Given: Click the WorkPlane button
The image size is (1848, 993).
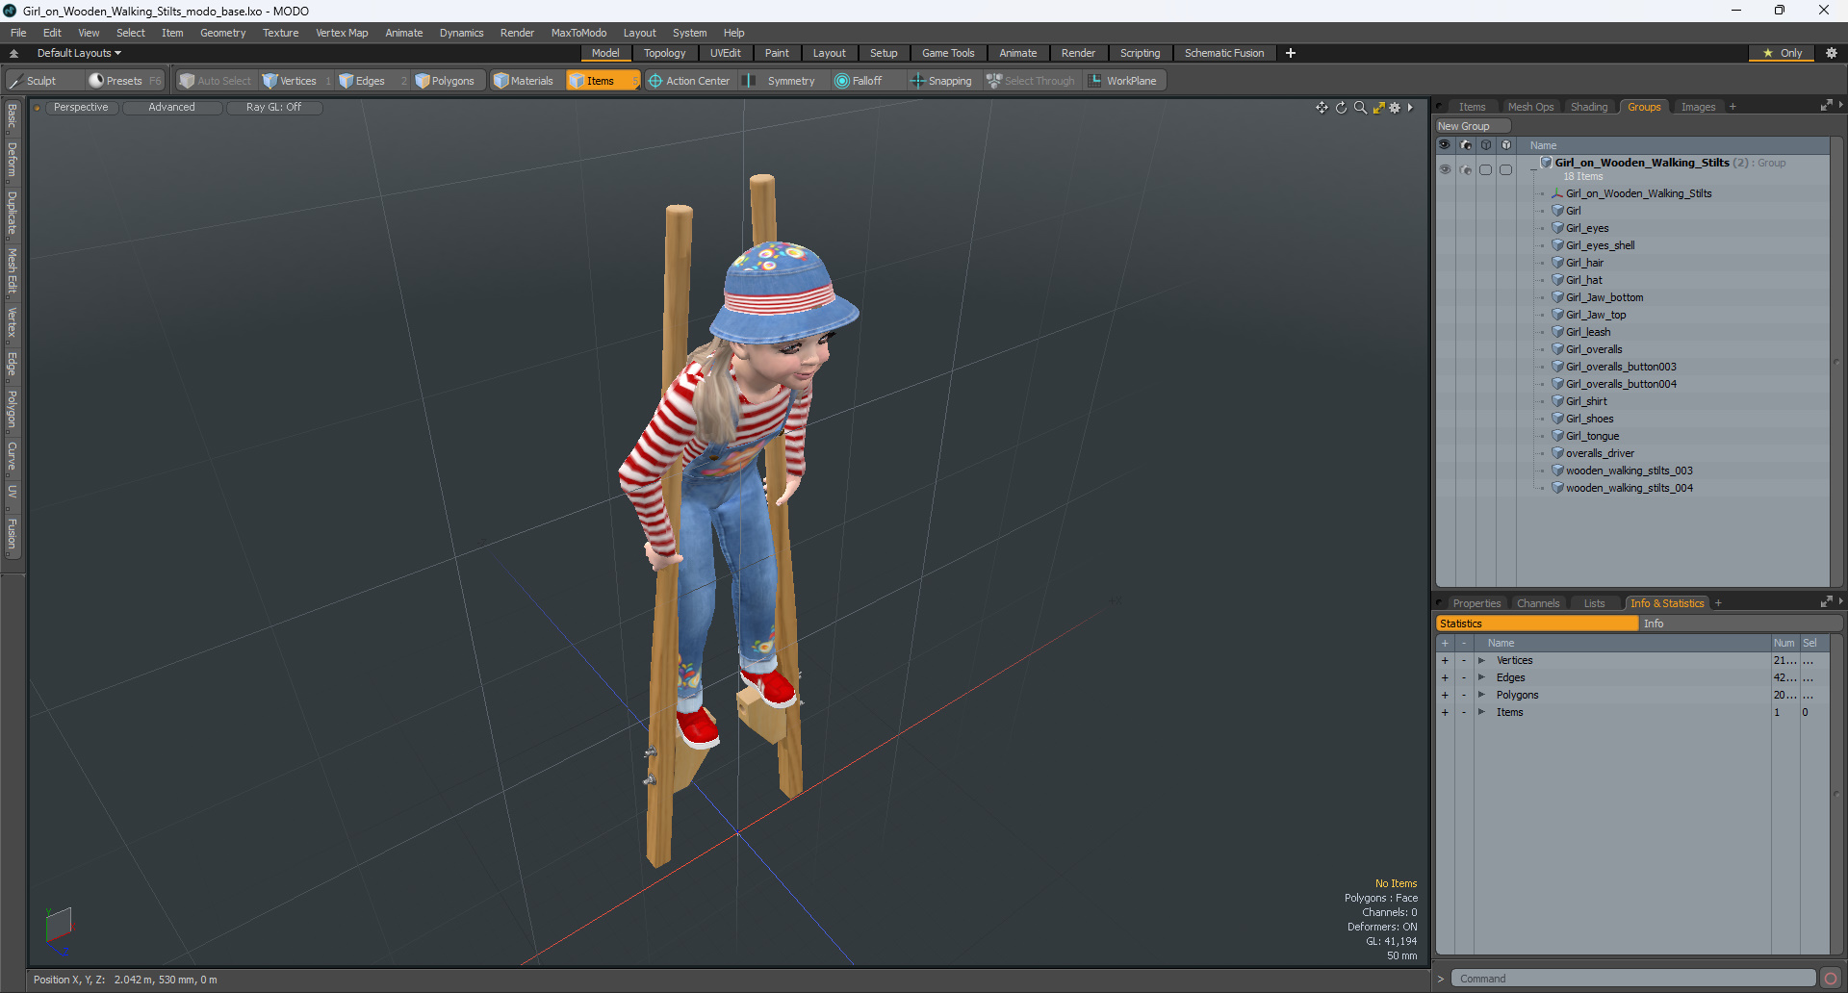Looking at the screenshot, I should coord(1123,81).
